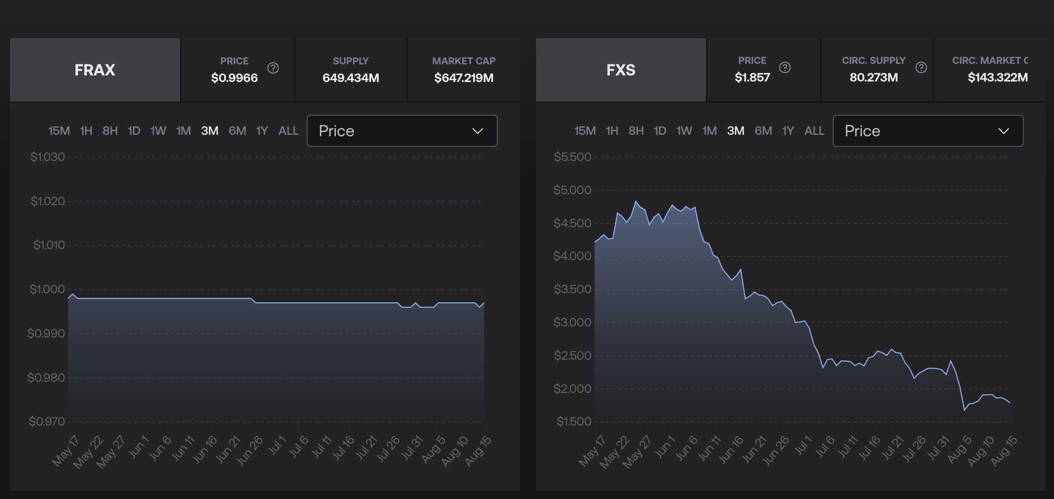Select 6M range on FXS chart
Image resolution: width=1054 pixels, height=499 pixels.
(763, 131)
